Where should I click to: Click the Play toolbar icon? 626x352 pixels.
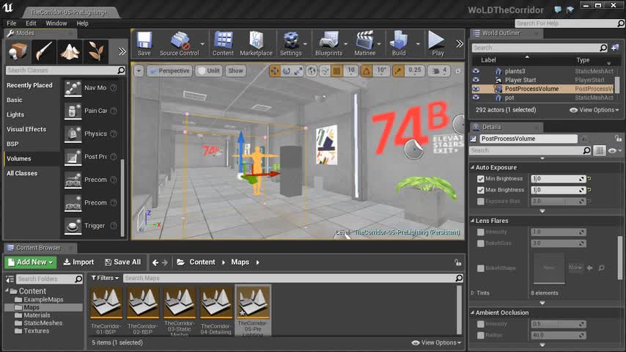pos(437,43)
